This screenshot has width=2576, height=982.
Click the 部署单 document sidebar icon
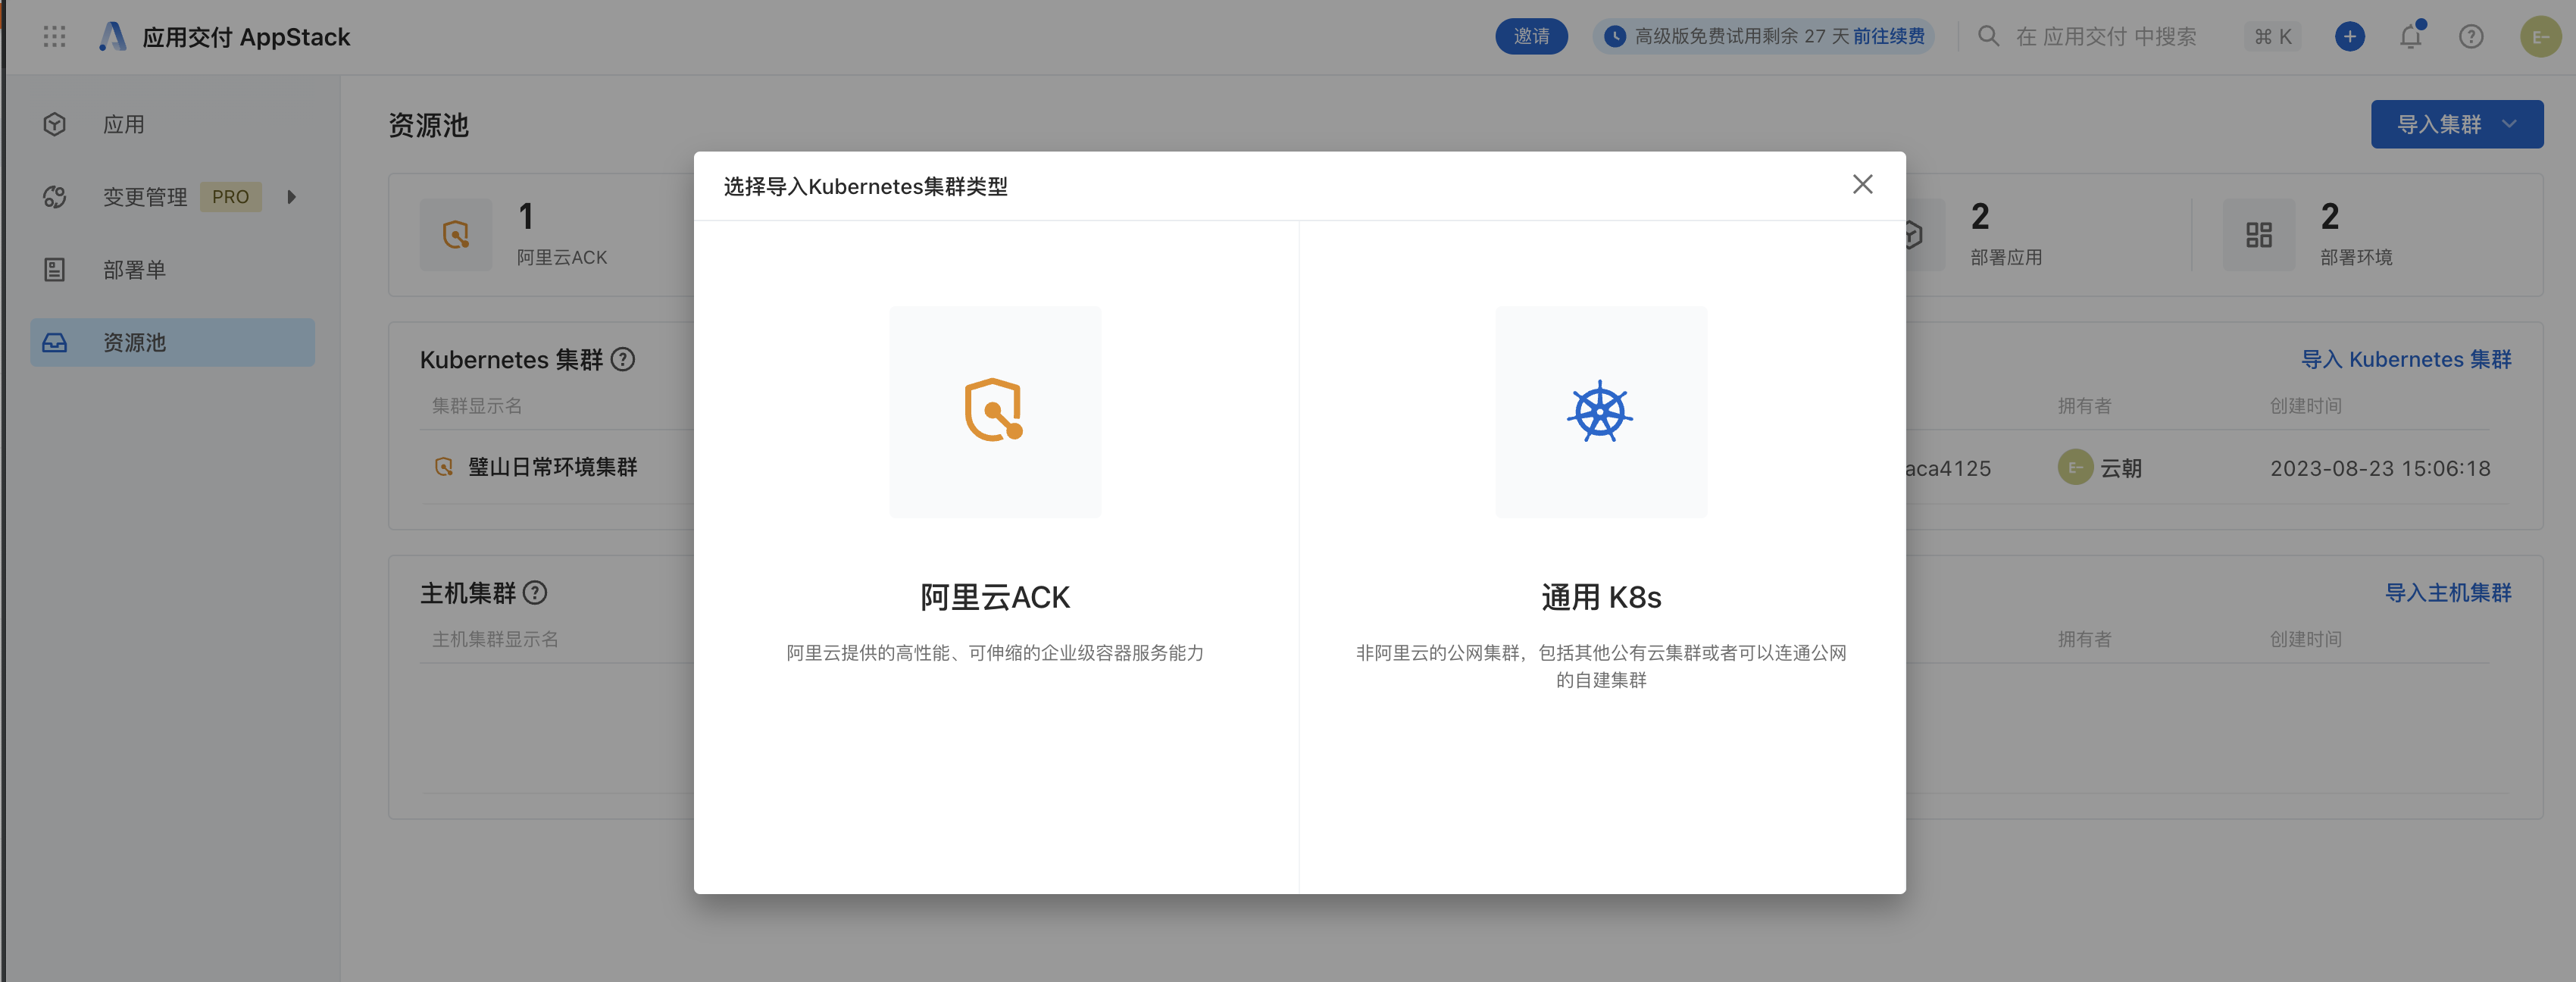[55, 270]
